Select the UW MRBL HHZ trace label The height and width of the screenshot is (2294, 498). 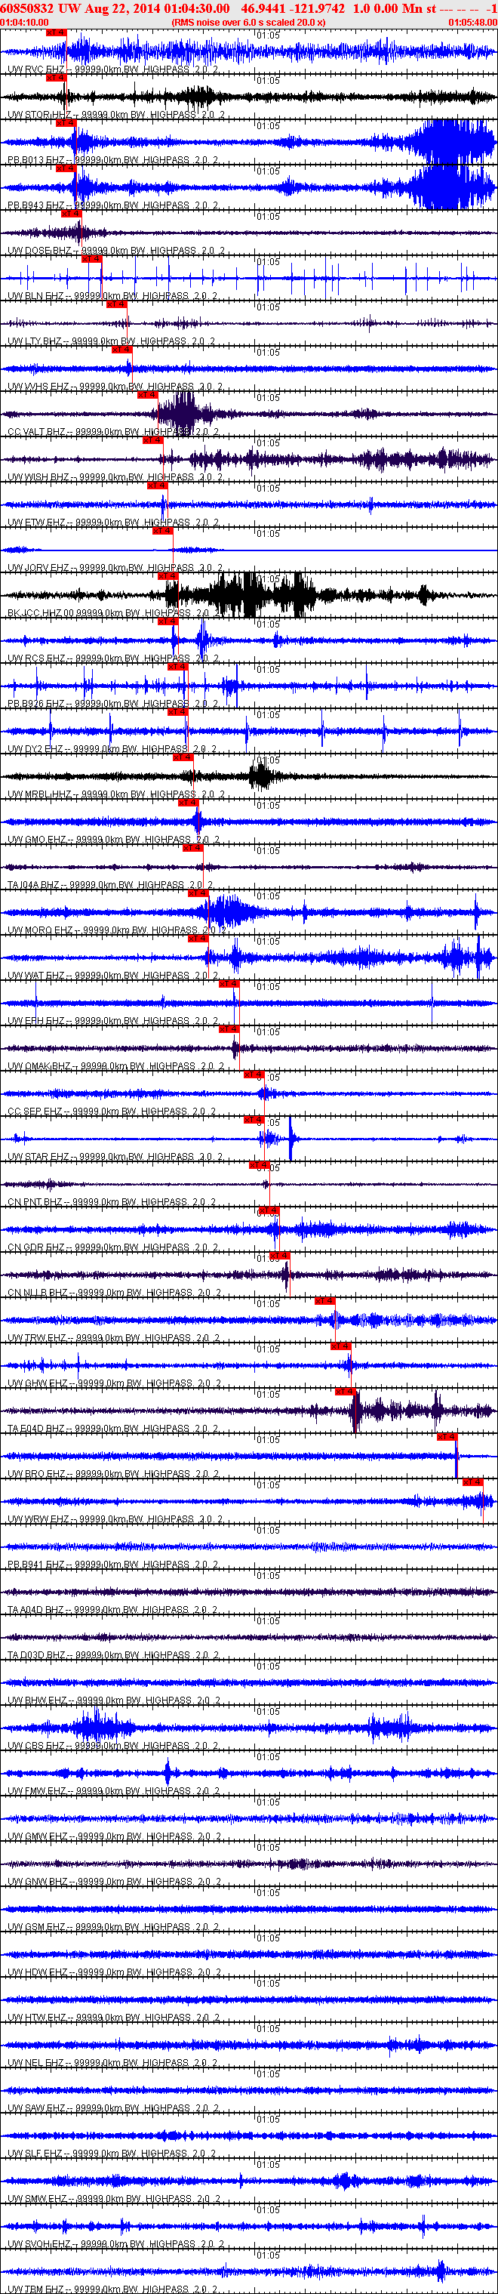coord(115,794)
